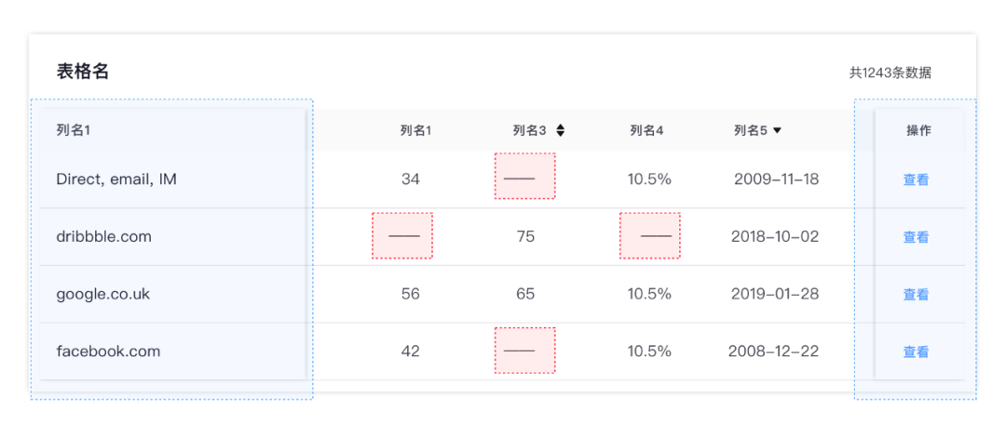This screenshot has height=437, width=1006.
Task: Click the google.co.uk cell
Action: (x=102, y=294)
